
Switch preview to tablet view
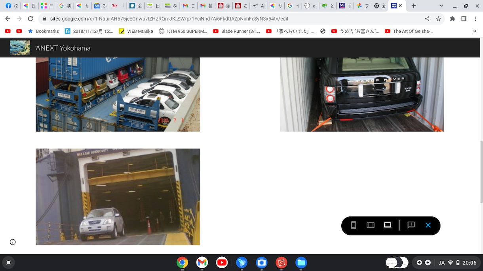click(371, 225)
